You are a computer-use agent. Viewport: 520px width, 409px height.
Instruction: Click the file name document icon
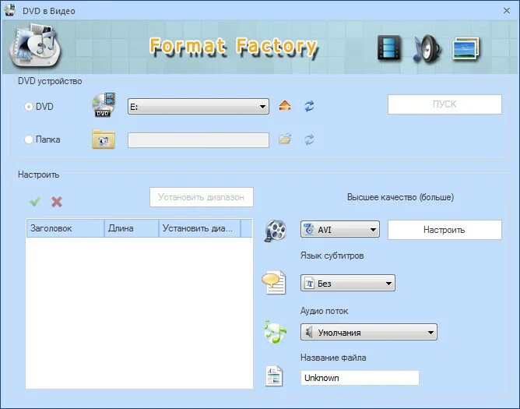tap(274, 376)
